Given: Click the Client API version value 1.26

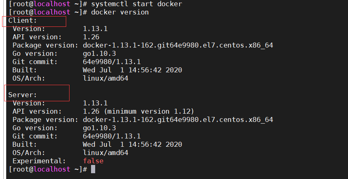Looking at the screenshot, I should (91, 37).
